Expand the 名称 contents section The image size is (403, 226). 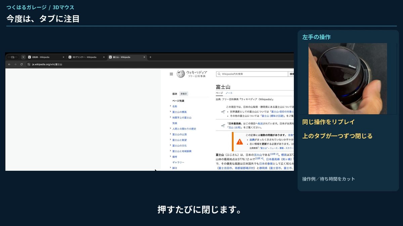(171, 106)
